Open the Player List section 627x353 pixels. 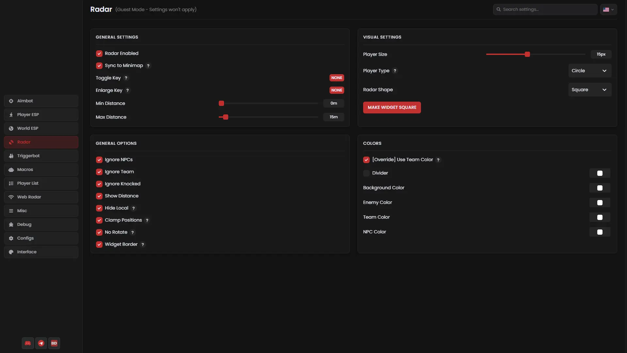pyautogui.click(x=41, y=183)
